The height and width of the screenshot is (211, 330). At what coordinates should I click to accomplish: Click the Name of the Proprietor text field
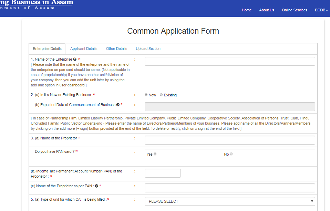pos(230,140)
